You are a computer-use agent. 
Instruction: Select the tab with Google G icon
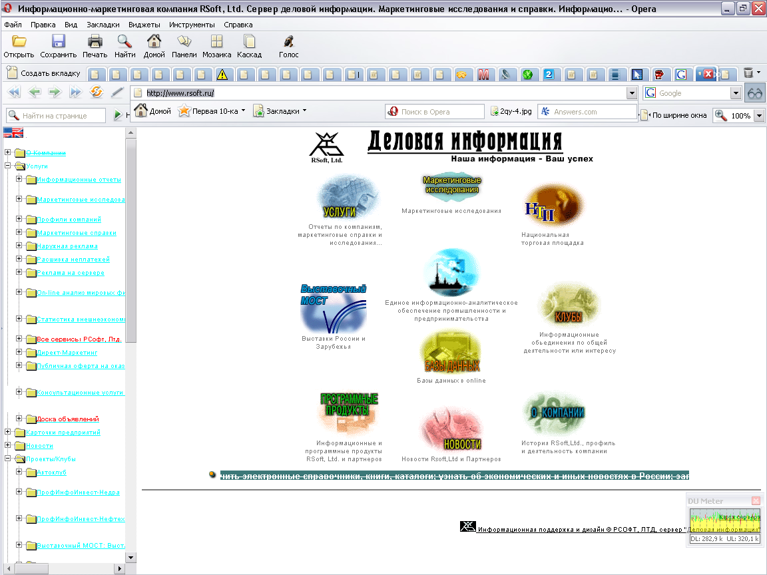pyautogui.click(x=681, y=75)
